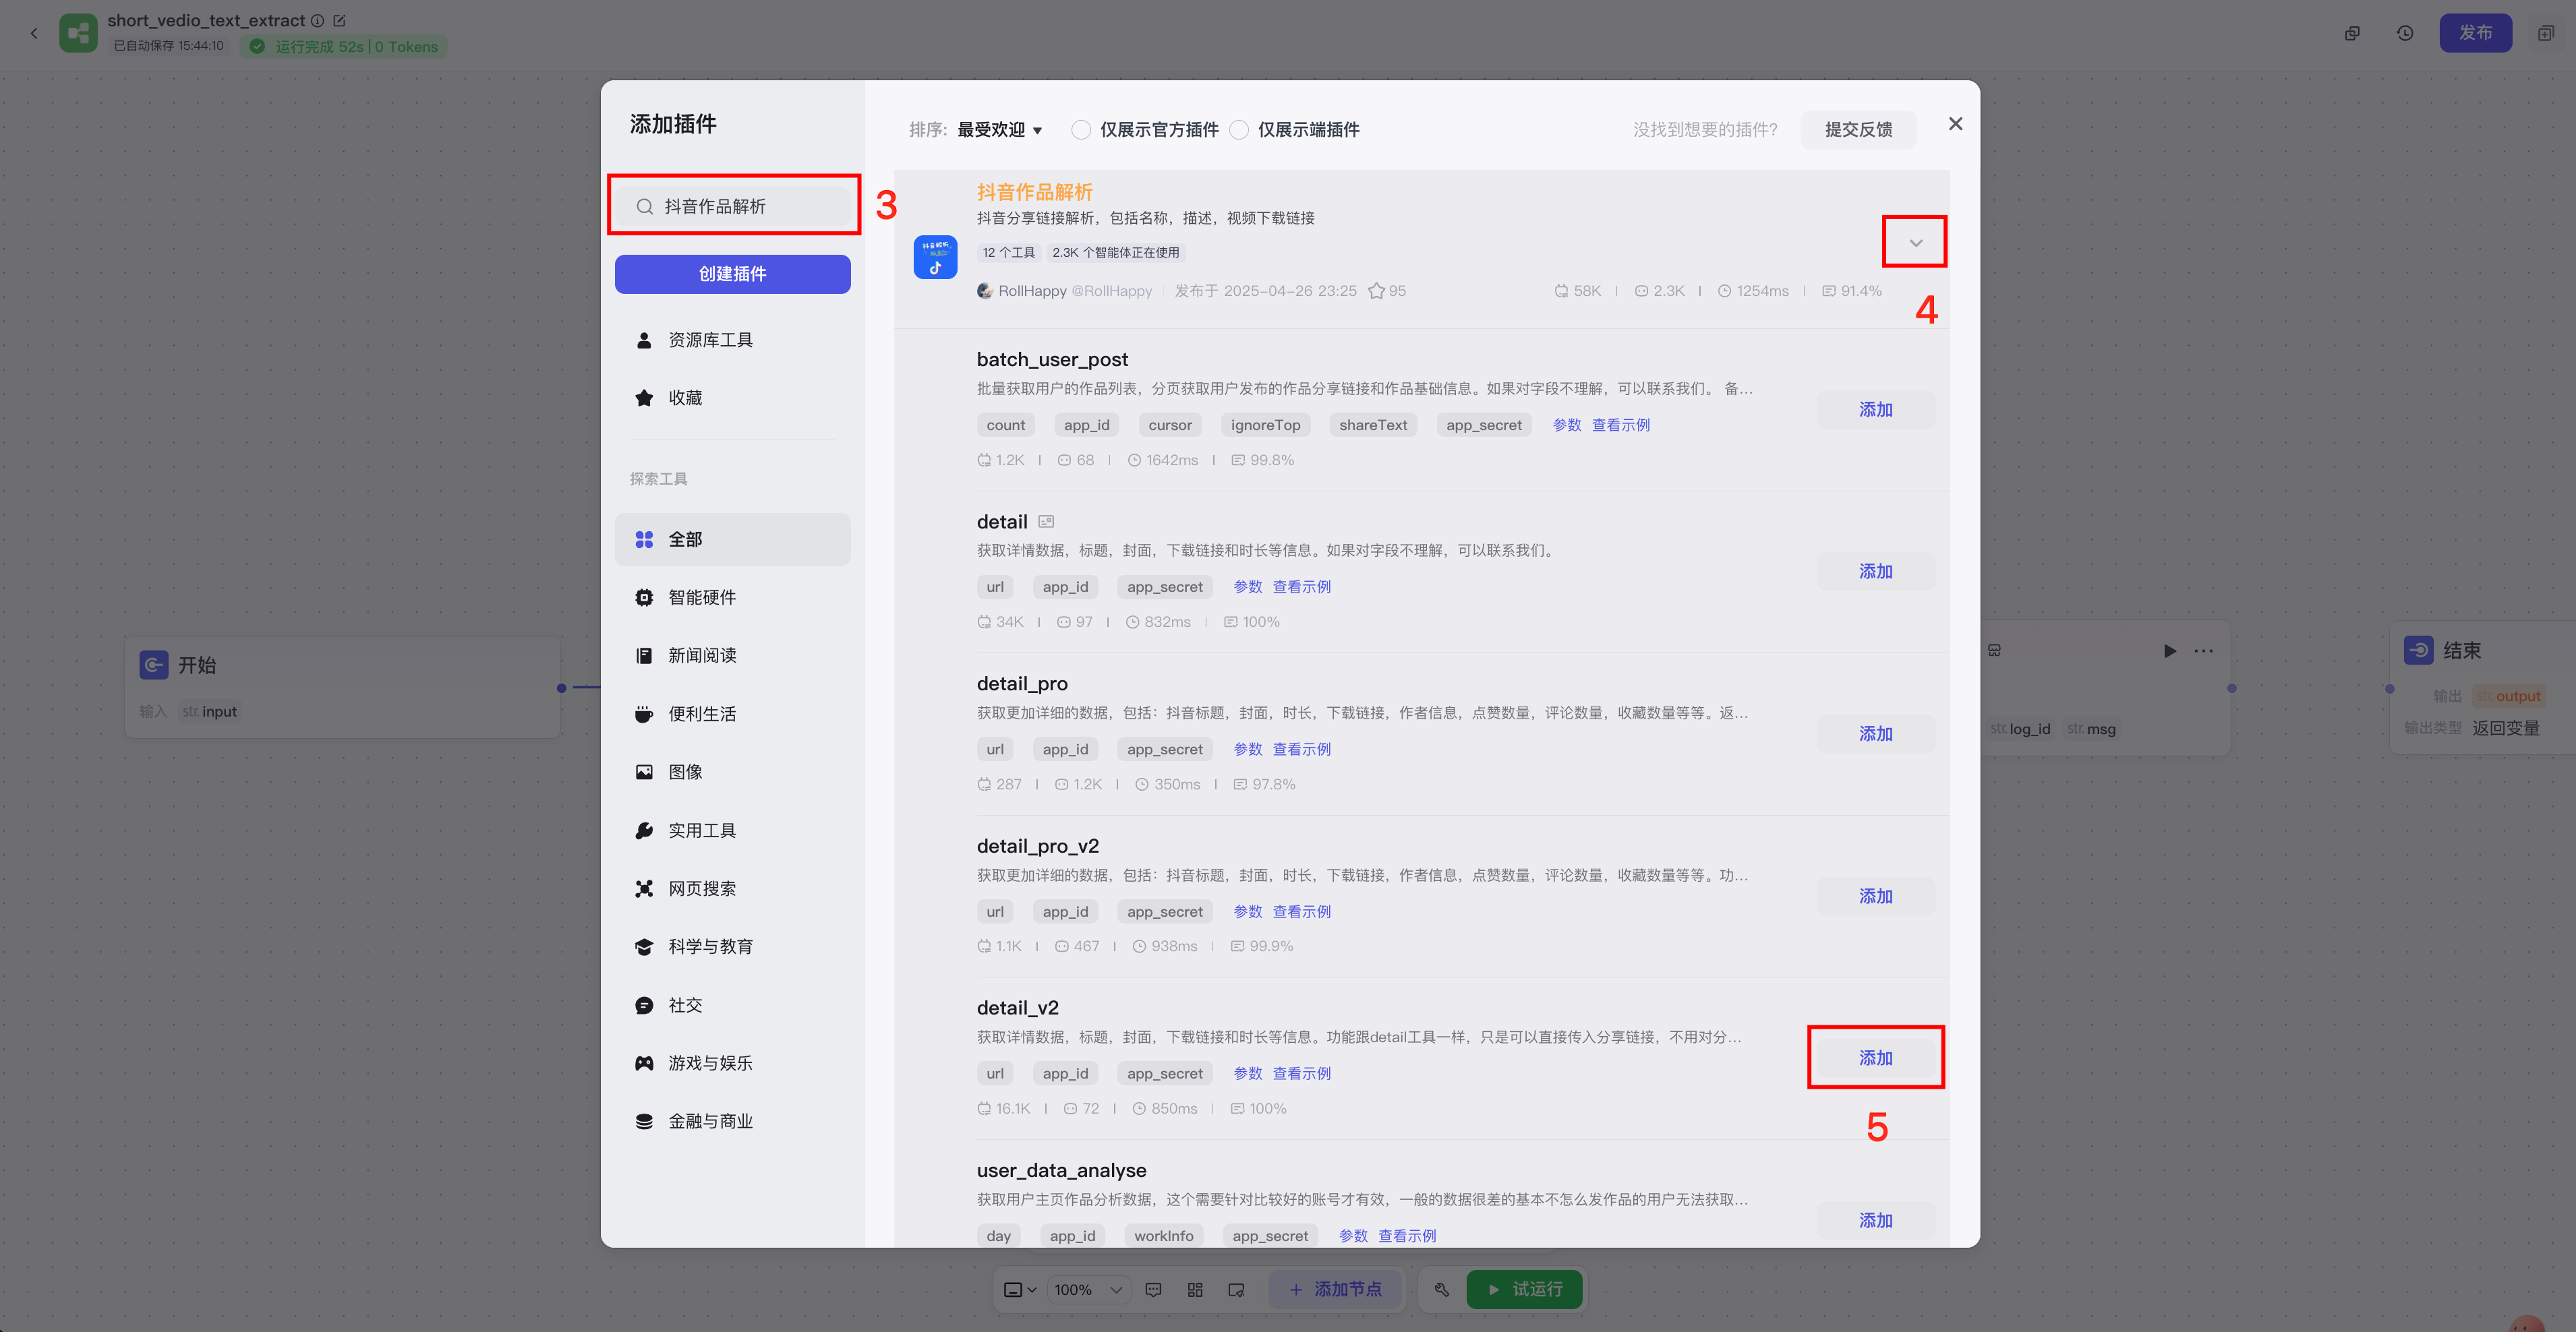Open RollHappy author profile
Viewport: 2576px width, 1332px height.
1064,291
